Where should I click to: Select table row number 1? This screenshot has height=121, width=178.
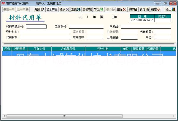pos(89,53)
